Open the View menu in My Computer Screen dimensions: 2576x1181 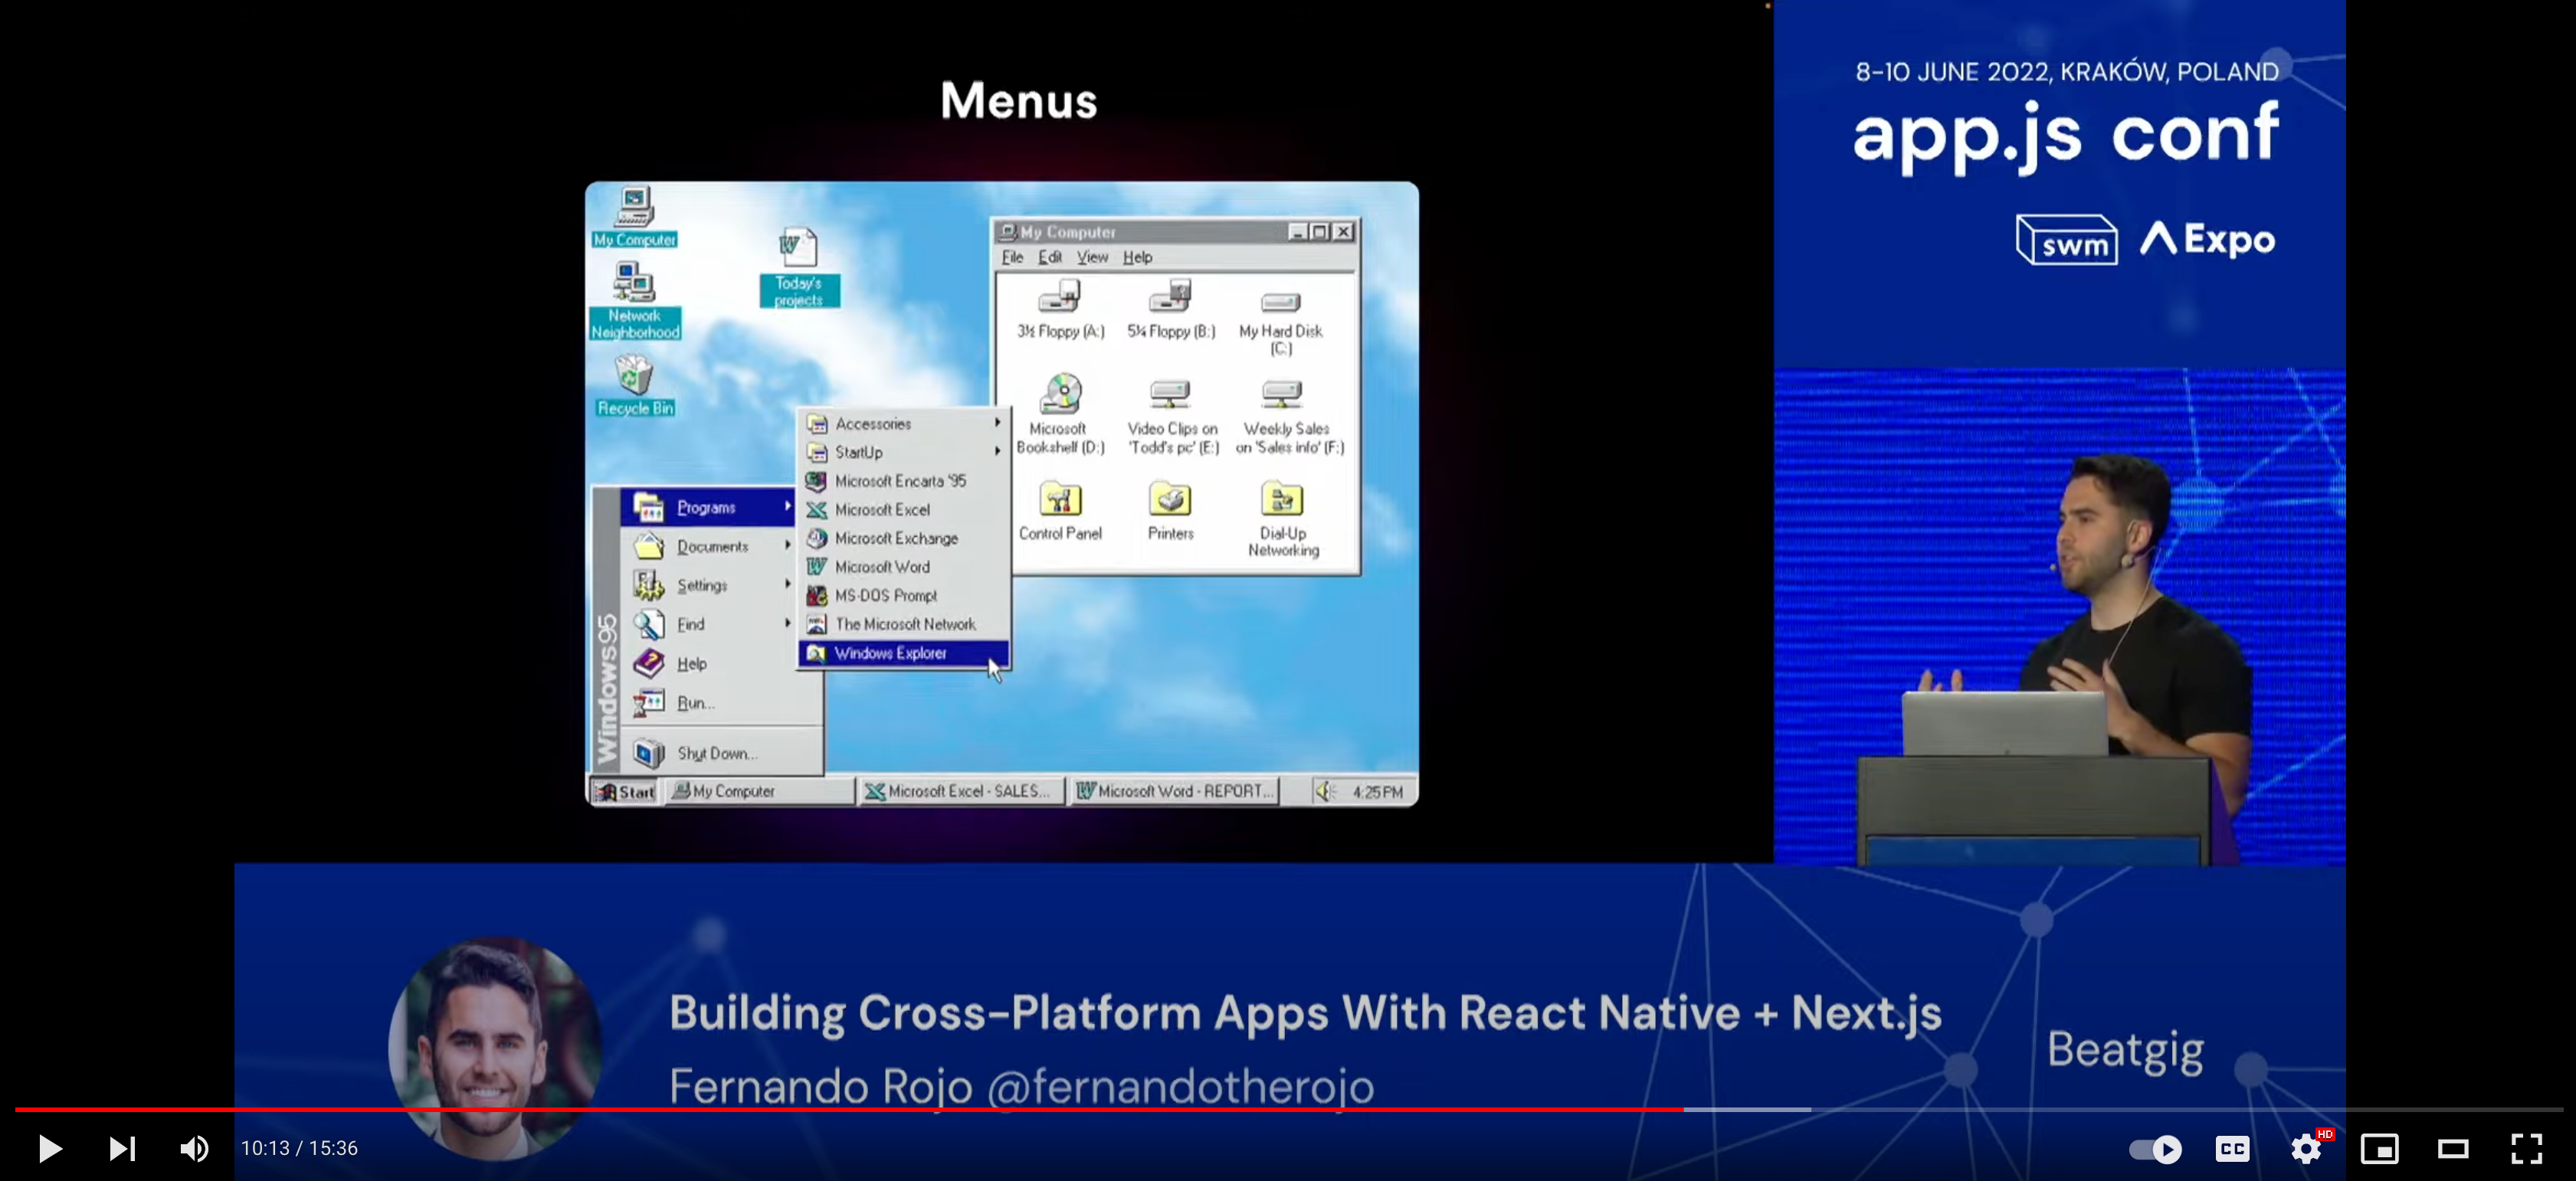click(1092, 257)
